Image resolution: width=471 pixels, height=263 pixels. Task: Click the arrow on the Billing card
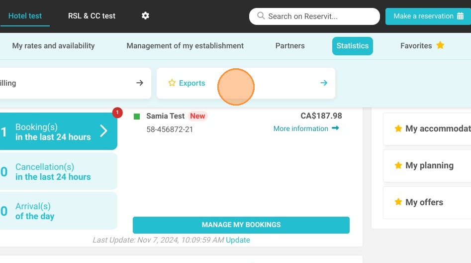pos(140,83)
